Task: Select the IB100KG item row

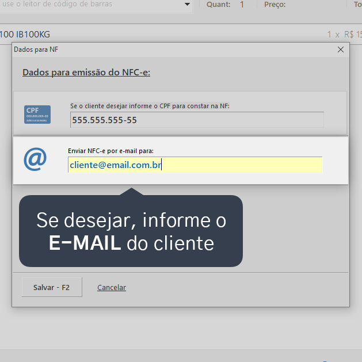Action: coord(181,35)
